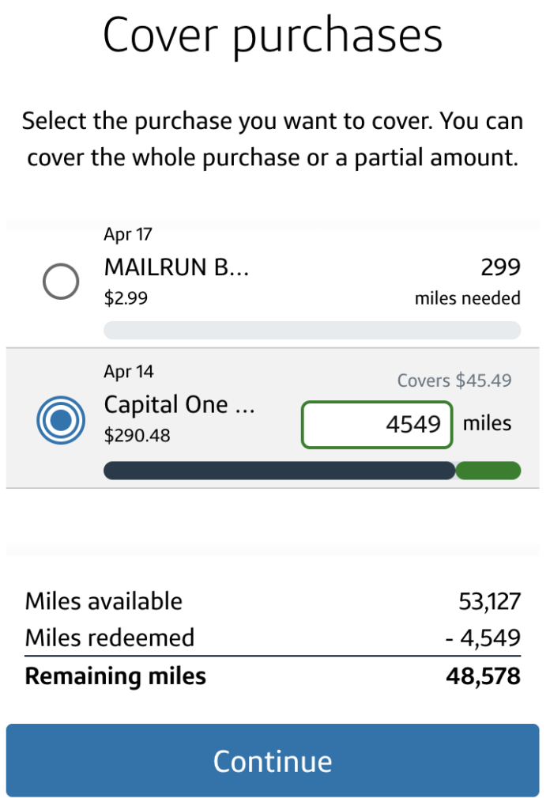This screenshot has width=550, height=810.
Task: Click the $290.48 purchase amount
Action: [x=137, y=435]
